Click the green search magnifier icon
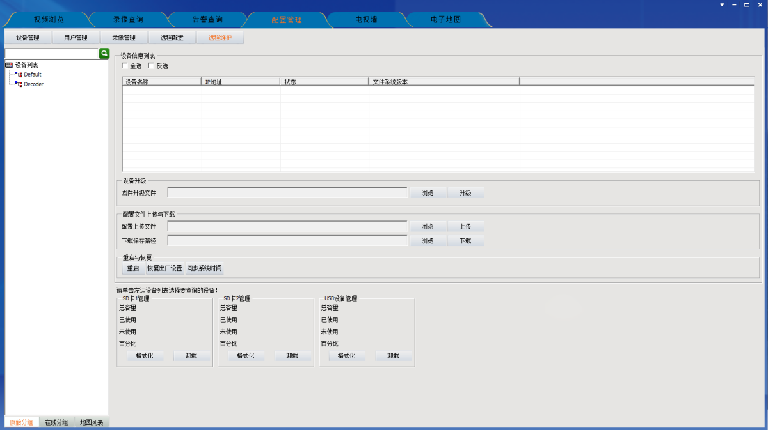Screen dimensions: 768x430 (x=104, y=54)
